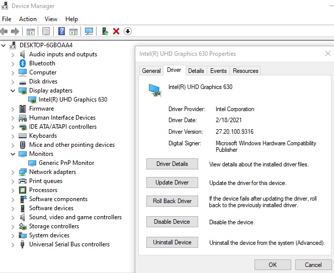
Task: Click Update device driver toolbar icon
Action: tap(105, 31)
